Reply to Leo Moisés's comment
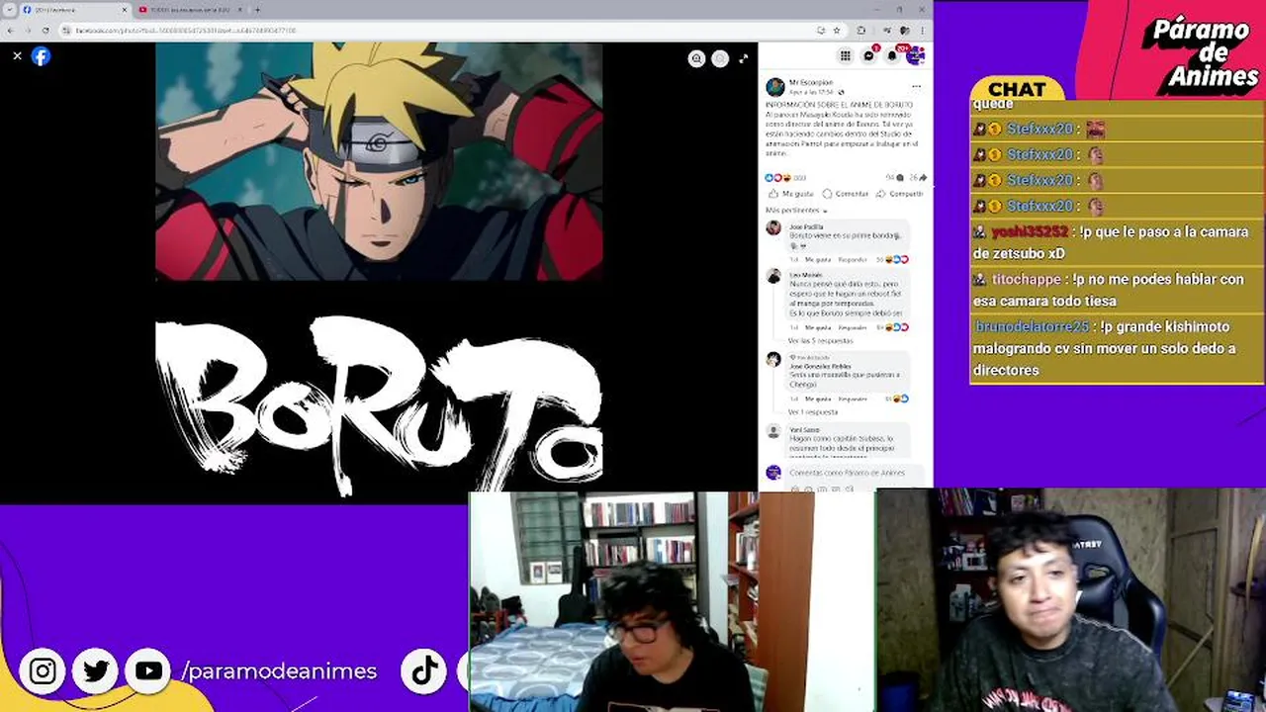Screen dimensions: 1266x712 [853, 327]
